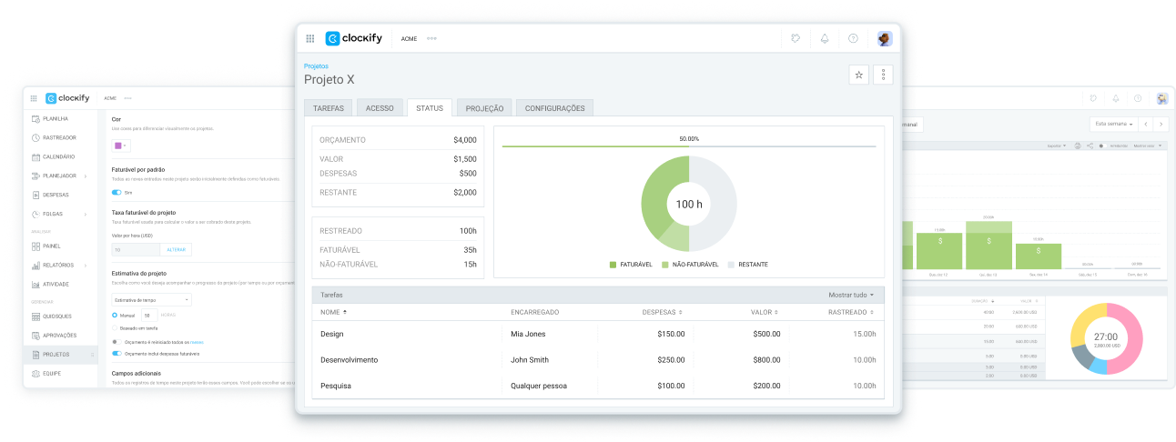Open the apps grid in center window
Viewport: 1176px width, 442px height.
point(310,38)
